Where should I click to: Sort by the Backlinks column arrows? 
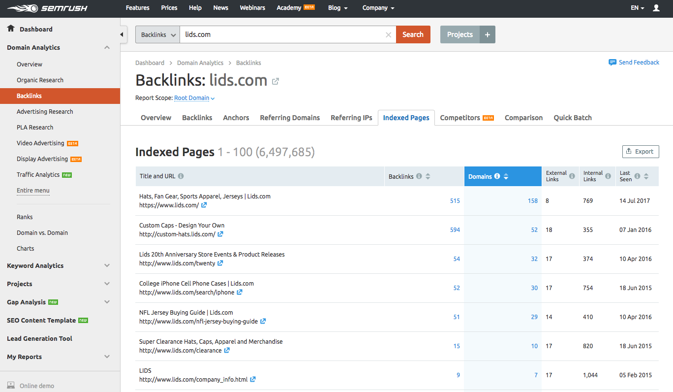[x=428, y=176]
